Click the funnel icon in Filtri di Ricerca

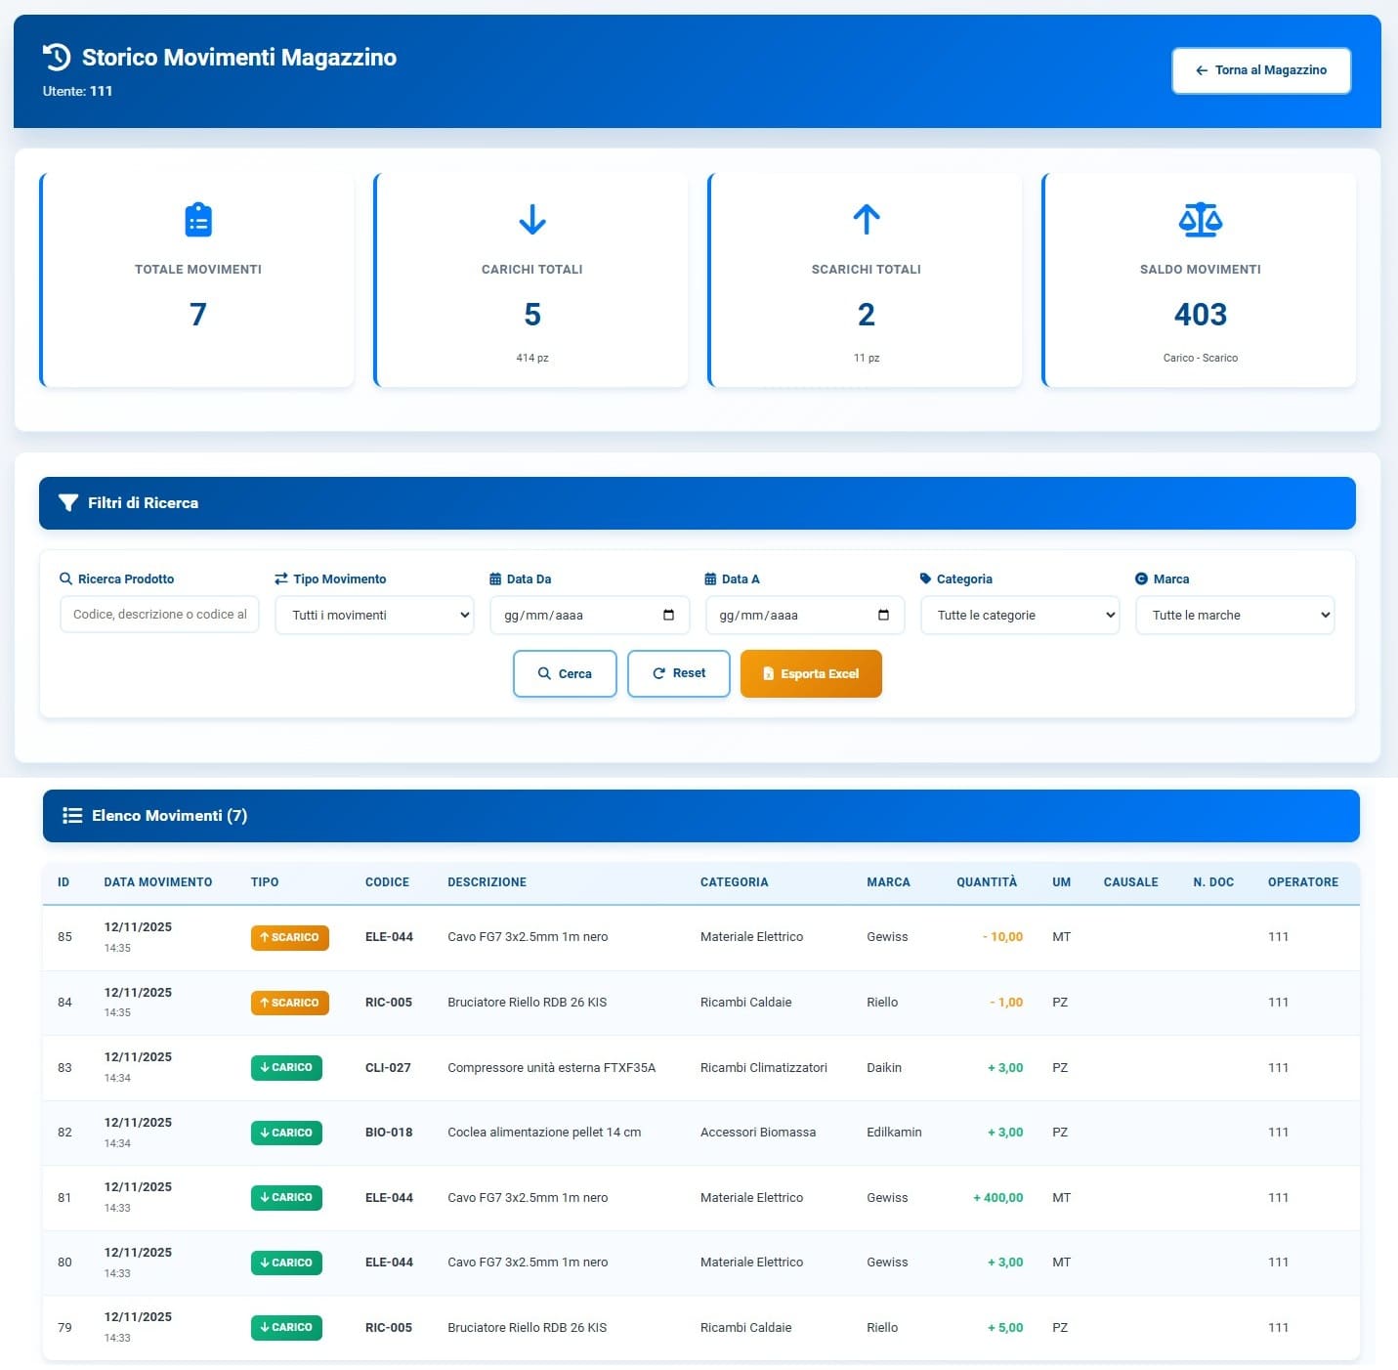click(68, 503)
